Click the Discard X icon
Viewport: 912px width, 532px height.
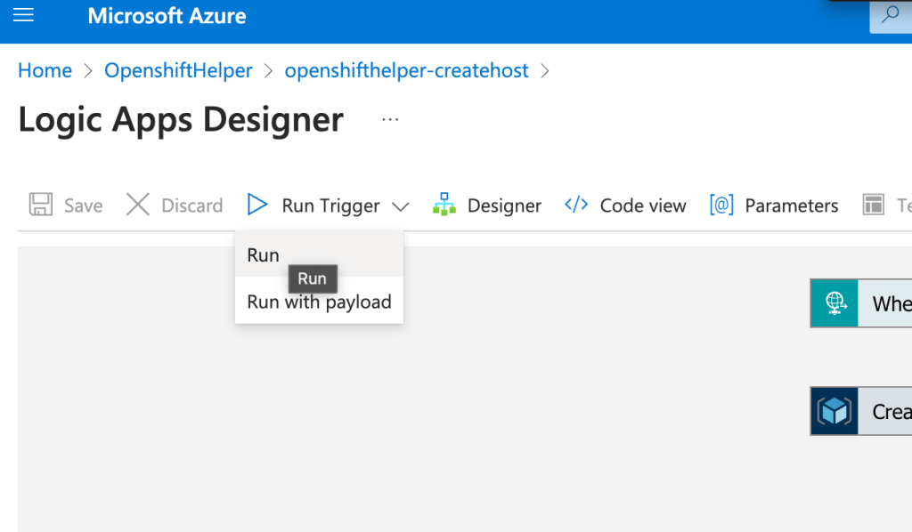click(138, 205)
